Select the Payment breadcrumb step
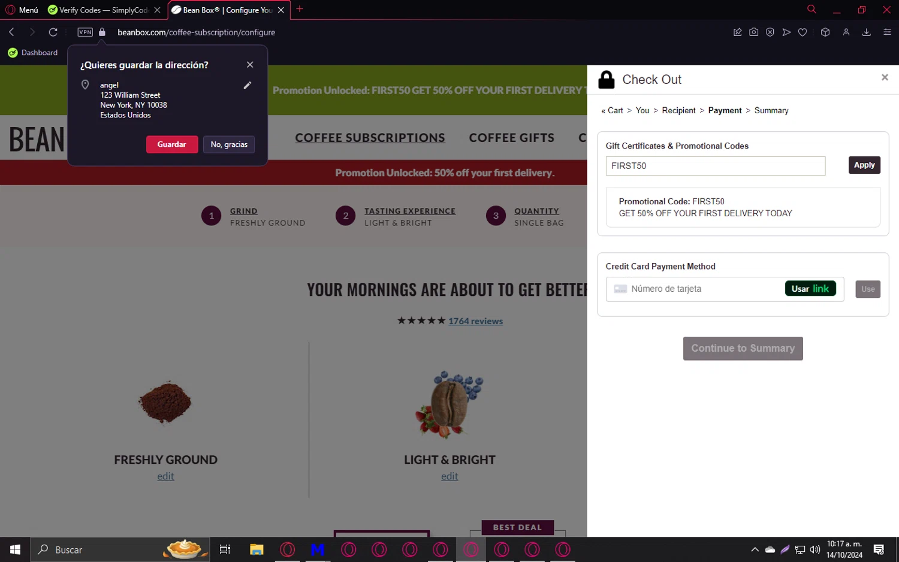 (725, 110)
